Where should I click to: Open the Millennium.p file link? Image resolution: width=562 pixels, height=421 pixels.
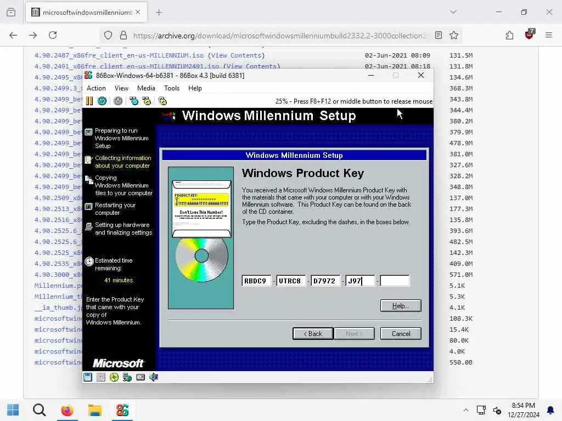[x=58, y=286]
